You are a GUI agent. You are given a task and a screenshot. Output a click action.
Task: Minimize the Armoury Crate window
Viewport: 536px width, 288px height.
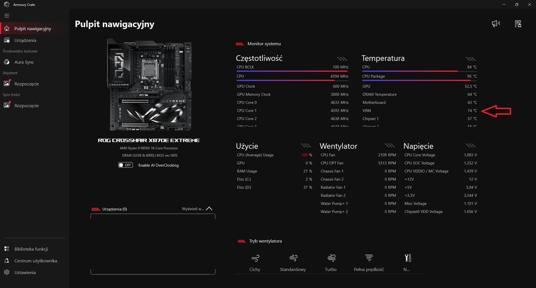pyautogui.click(x=504, y=4)
